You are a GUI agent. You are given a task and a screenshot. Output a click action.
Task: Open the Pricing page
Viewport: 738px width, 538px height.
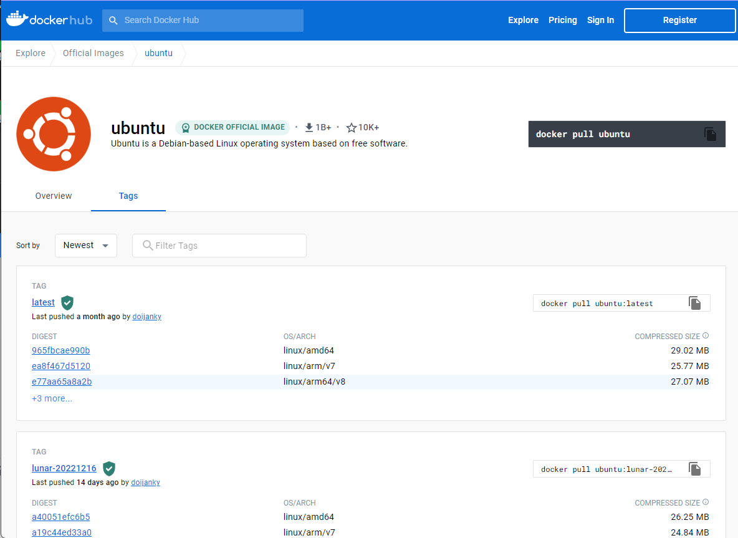(562, 20)
